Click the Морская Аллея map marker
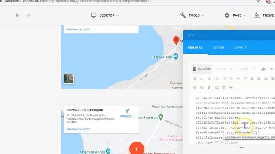 tap(108, 151)
